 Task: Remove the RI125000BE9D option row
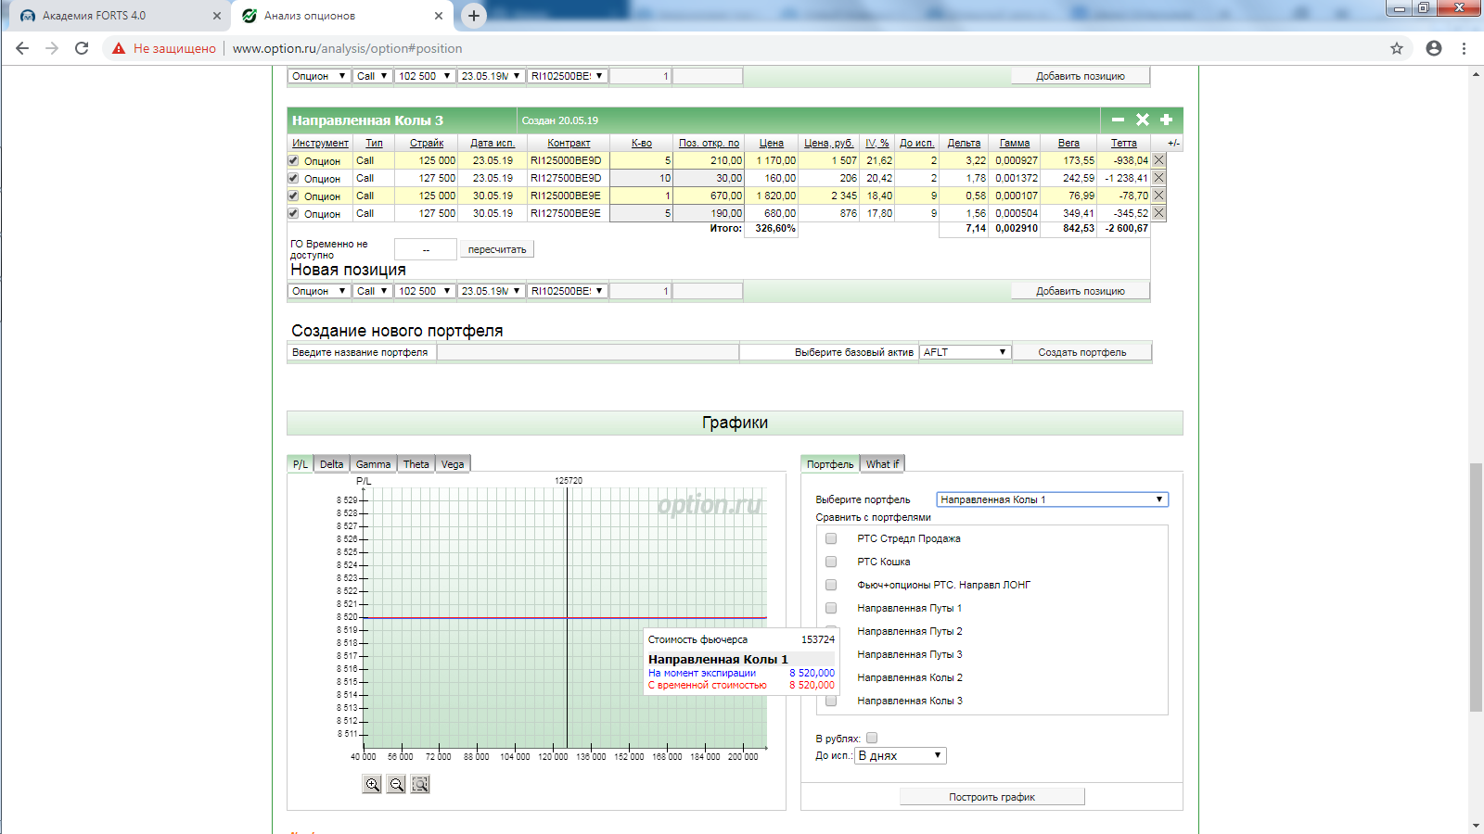(x=1158, y=160)
